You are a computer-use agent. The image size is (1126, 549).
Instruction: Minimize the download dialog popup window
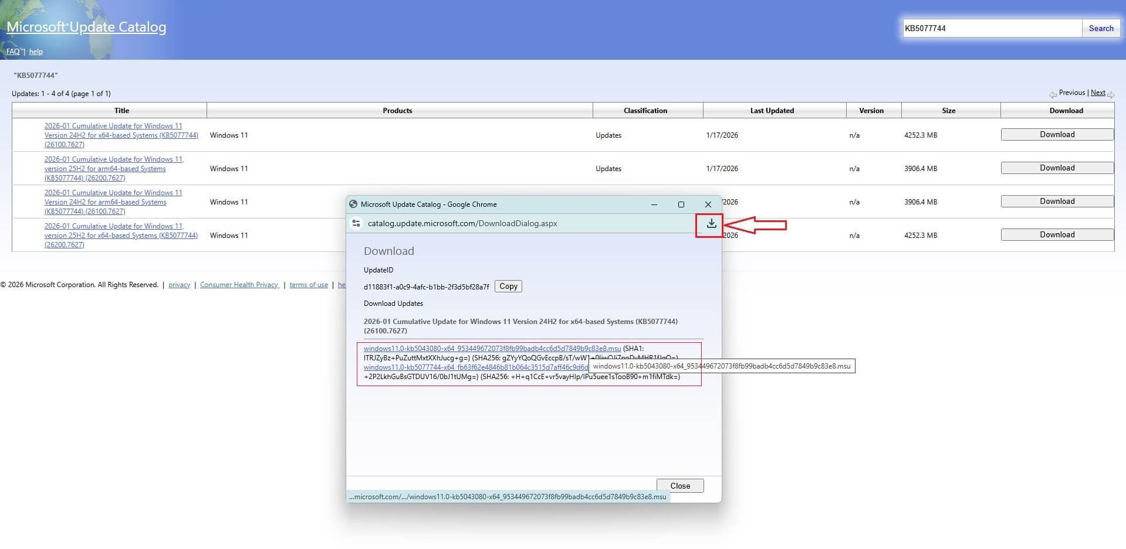[654, 204]
